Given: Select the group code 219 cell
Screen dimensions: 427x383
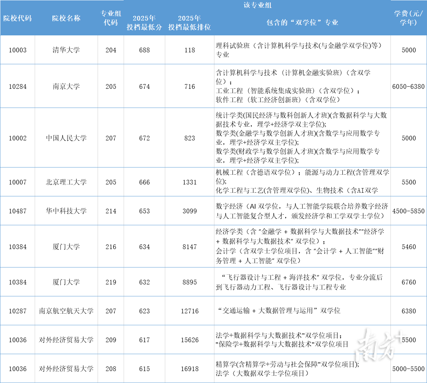Looking at the screenshot, I should [x=111, y=282].
